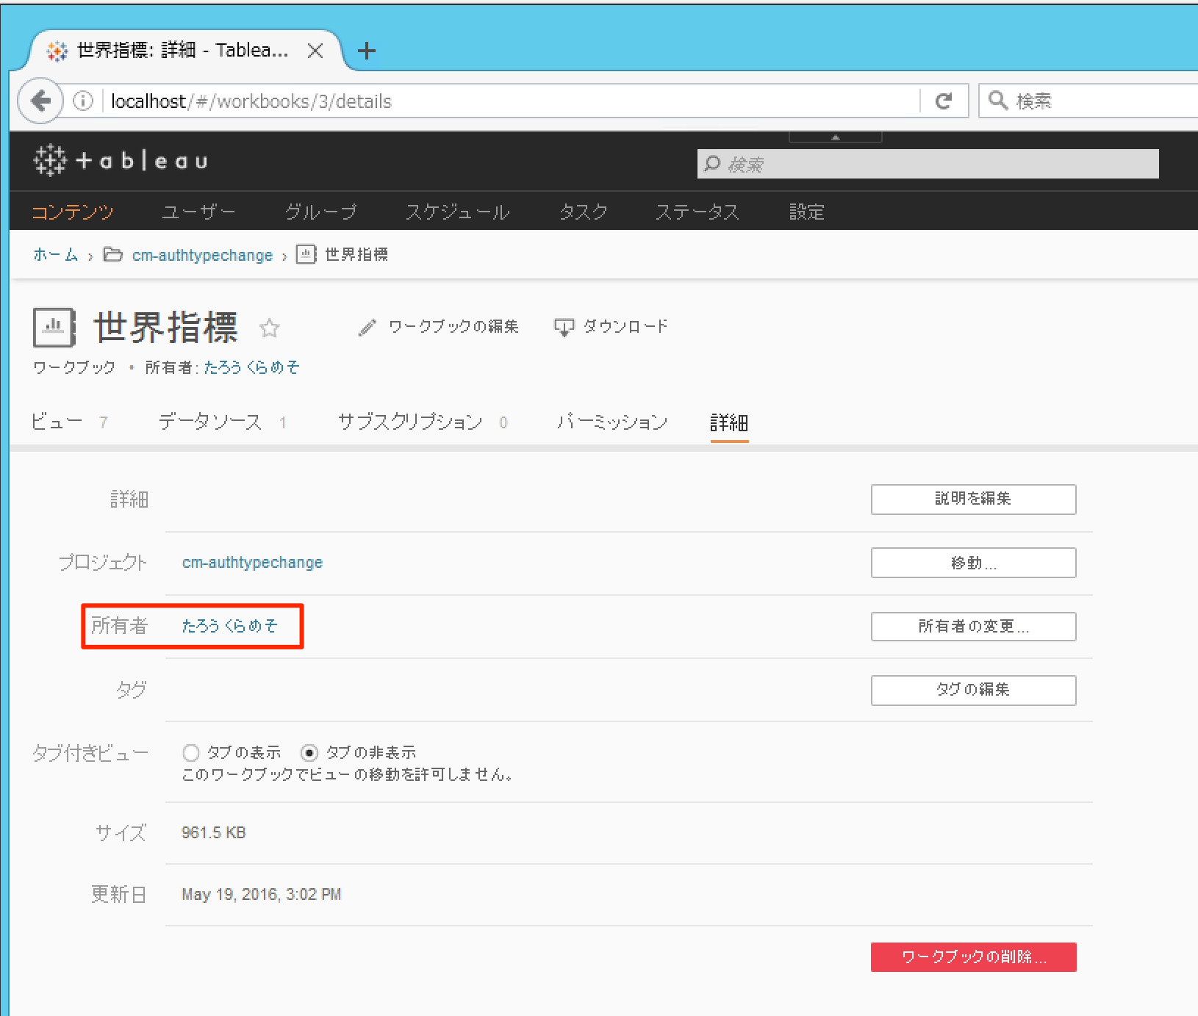The image size is (1198, 1016).
Task: Close the 世界指標 browser tab
Action: click(315, 51)
